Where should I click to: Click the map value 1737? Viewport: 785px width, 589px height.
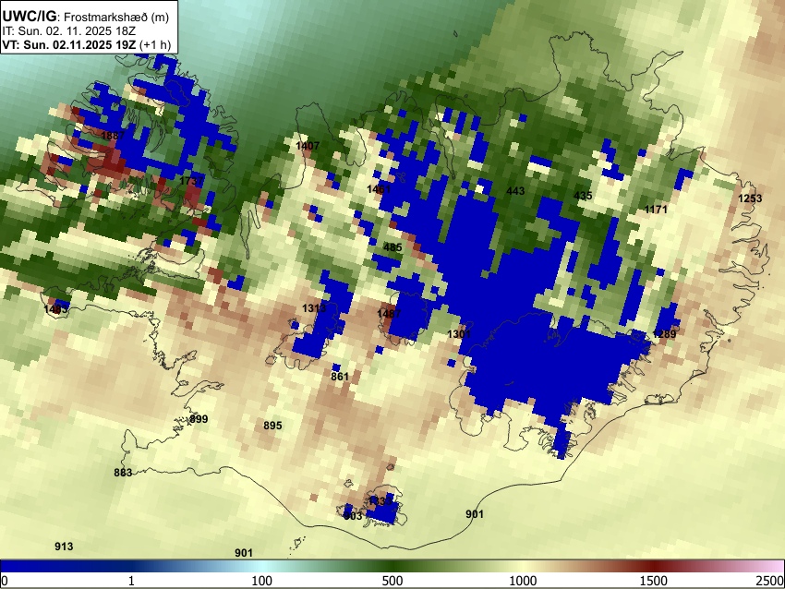192,181
